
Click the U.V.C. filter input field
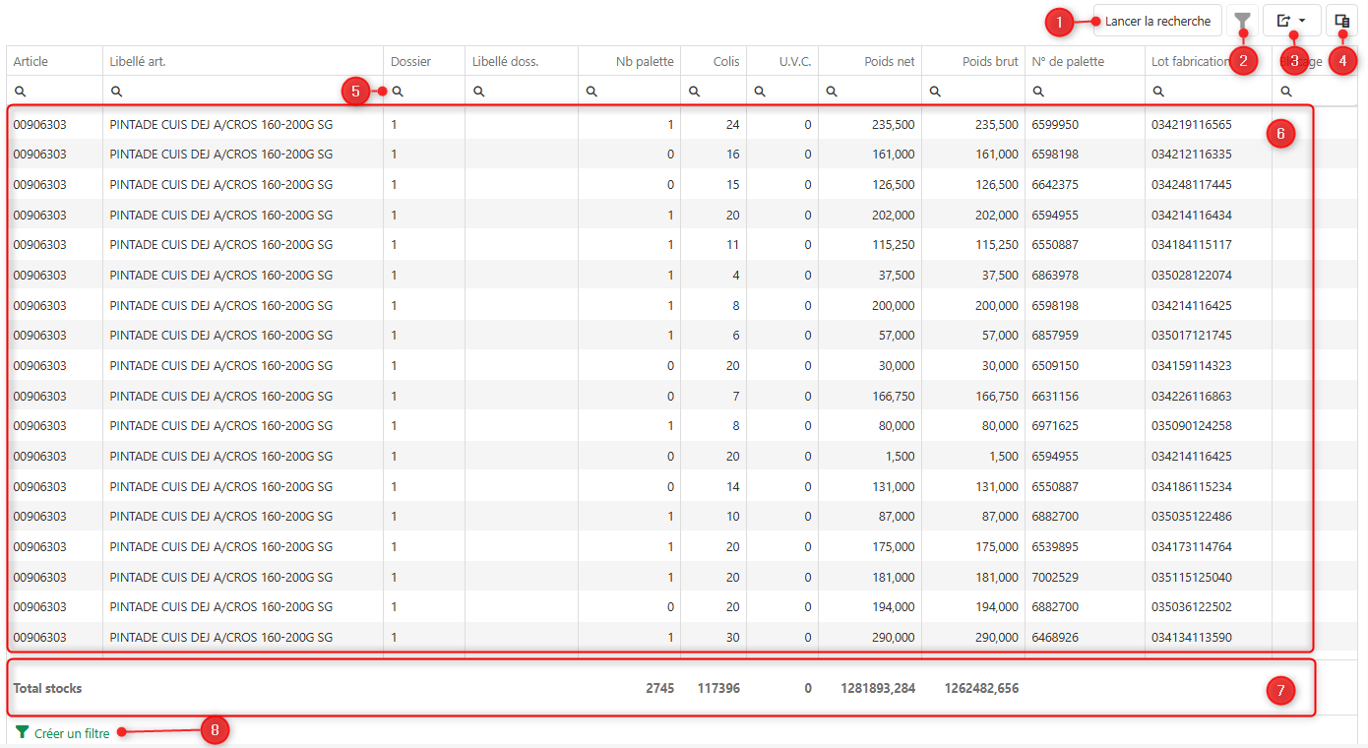pos(789,92)
